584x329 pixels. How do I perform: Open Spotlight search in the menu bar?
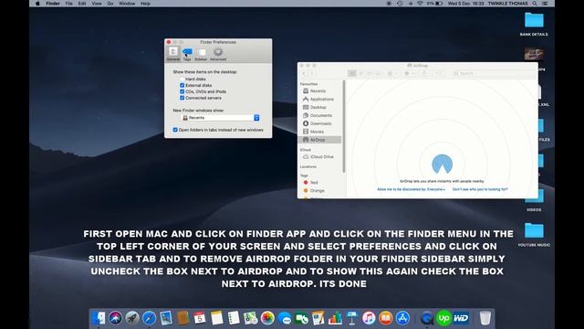click(535, 4)
